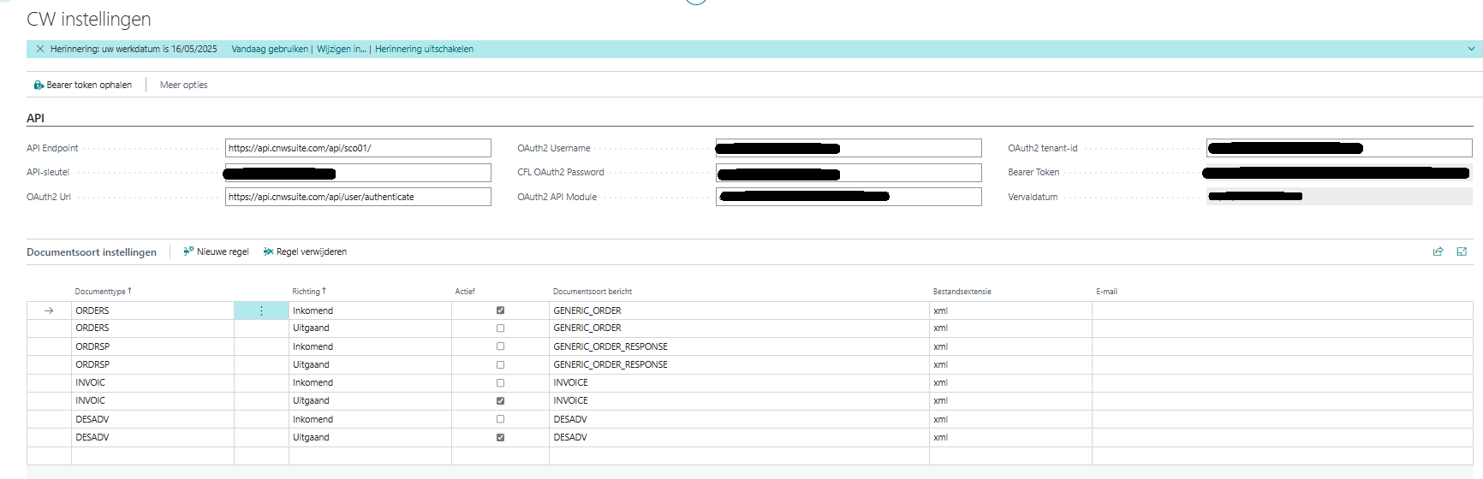Expand the Documentsoort instellingen section to full view
The height and width of the screenshot is (479, 1483).
[1462, 251]
